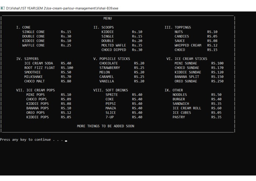Click the ICE CREAM ROLL item
This screenshot has width=256, height=181.
pyautogui.click(x=187, y=108)
